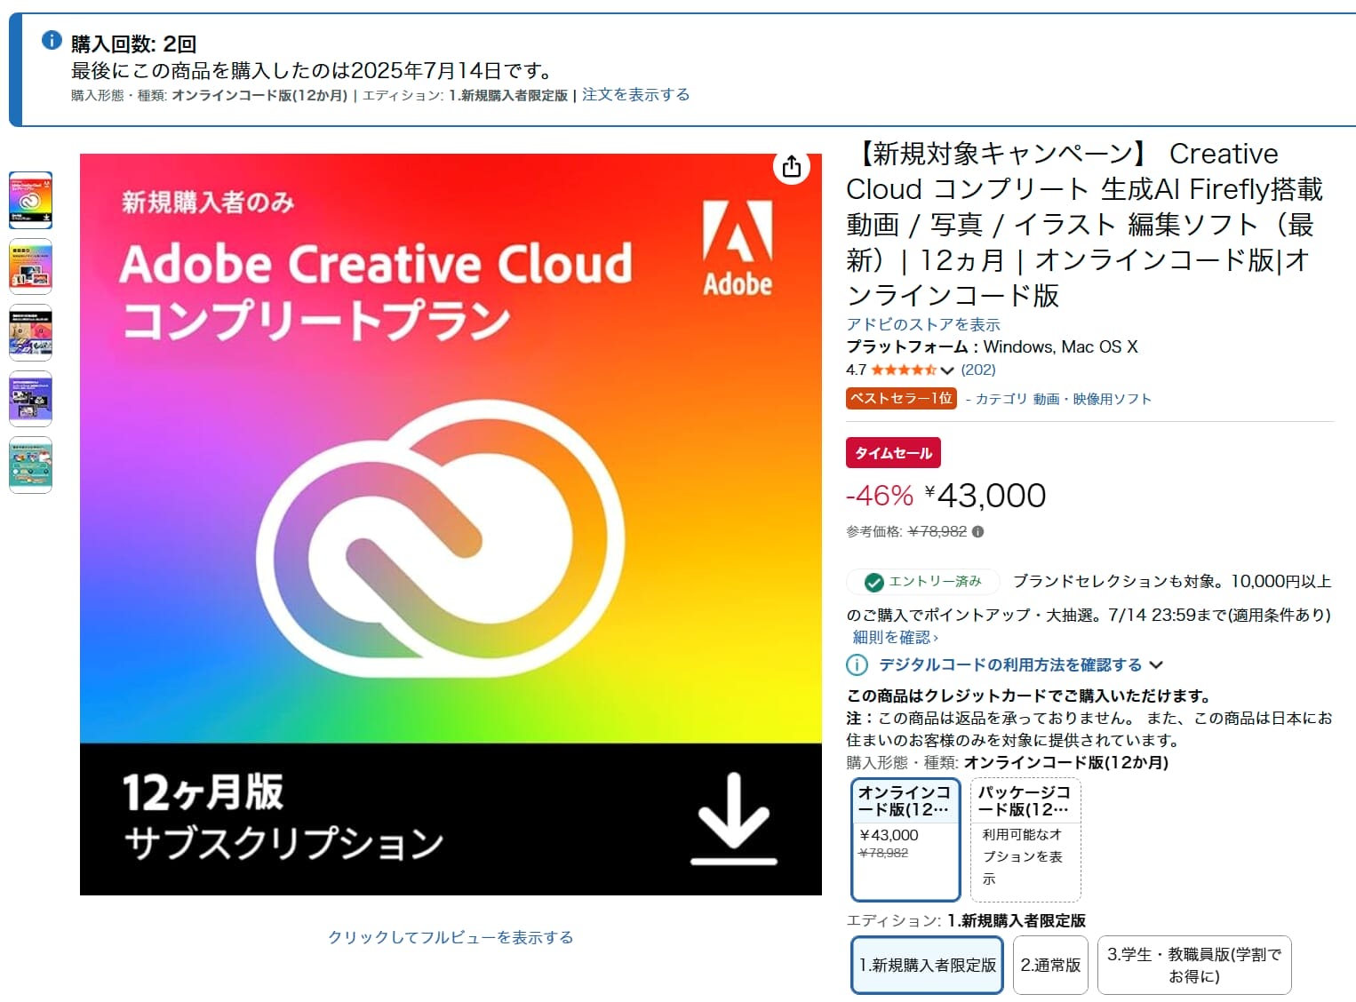1356x1002 pixels.
Task: Click the green エントリー済み badge
Action: pyautogui.click(x=923, y=582)
